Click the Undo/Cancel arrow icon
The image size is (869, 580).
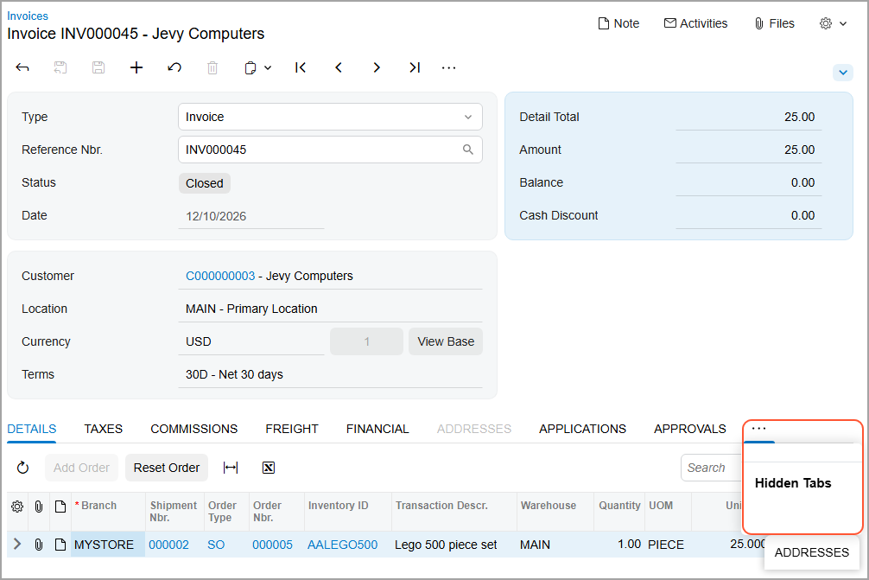174,67
